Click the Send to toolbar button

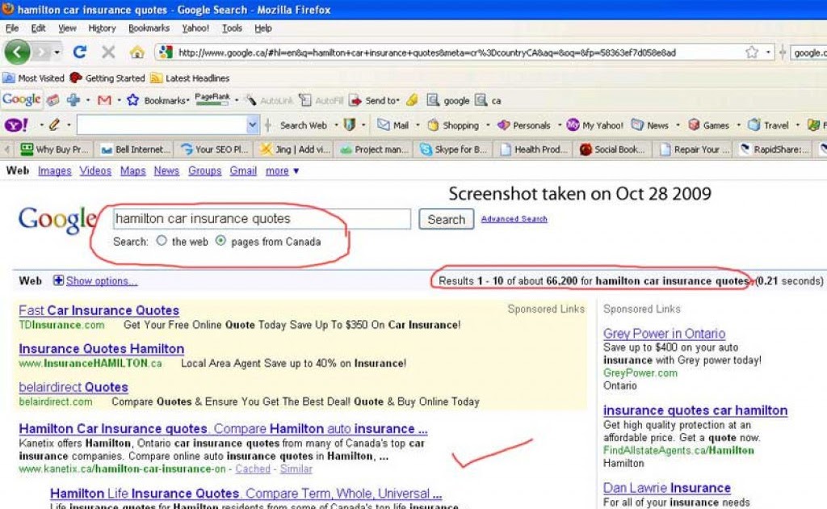coord(374,100)
